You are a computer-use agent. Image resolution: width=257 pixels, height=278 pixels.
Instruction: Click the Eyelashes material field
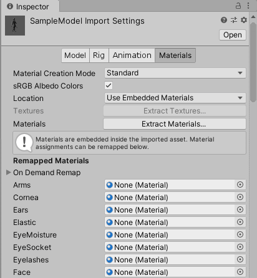click(175, 259)
